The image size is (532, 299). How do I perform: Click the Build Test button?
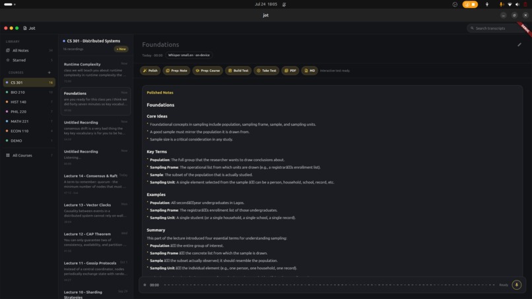coord(238,71)
